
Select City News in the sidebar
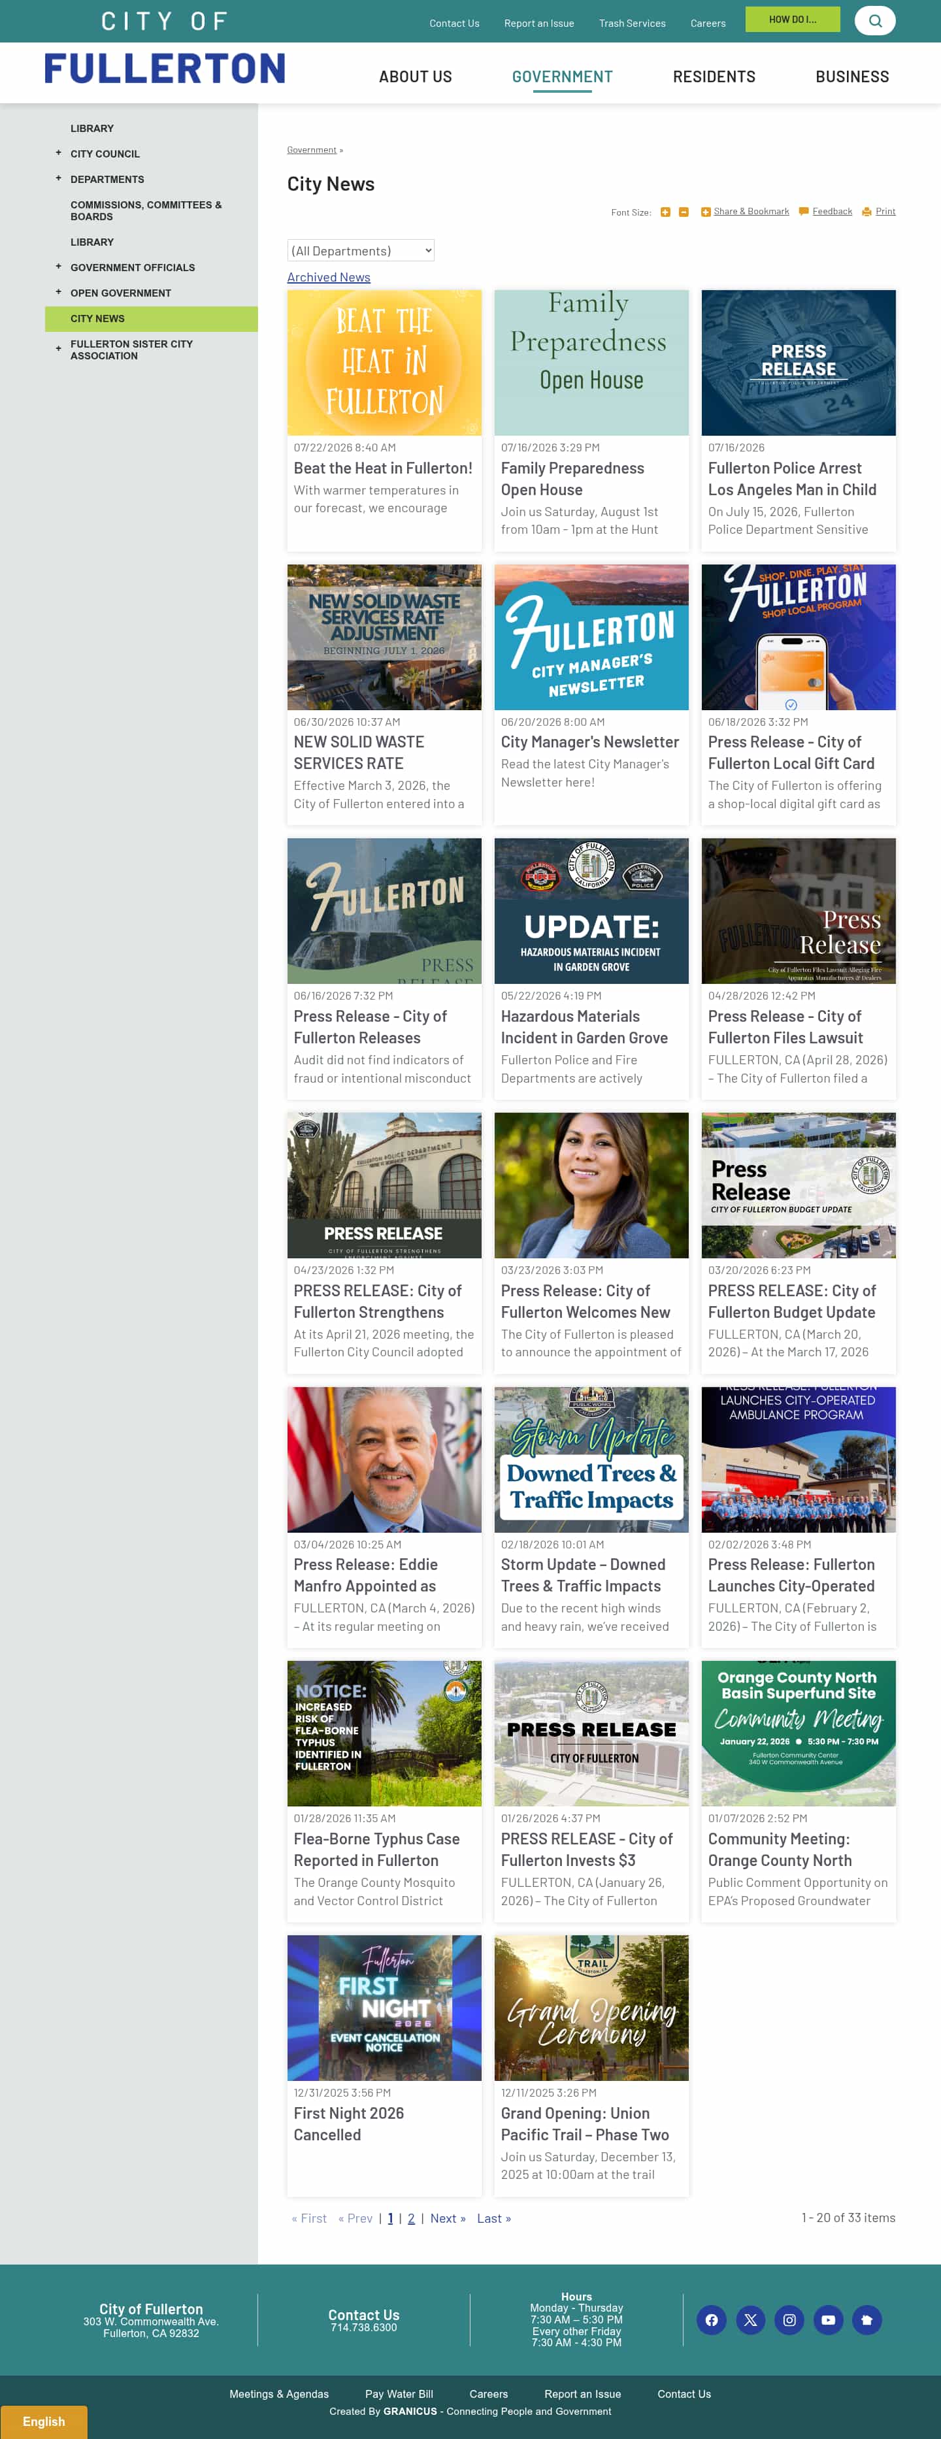point(152,319)
